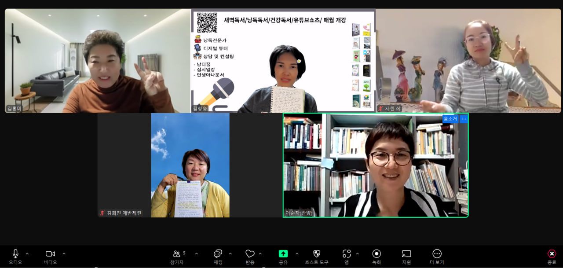Image resolution: width=563 pixels, height=268 pixels.
Task: Open 더 보기 more options
Action: pyautogui.click(x=437, y=257)
